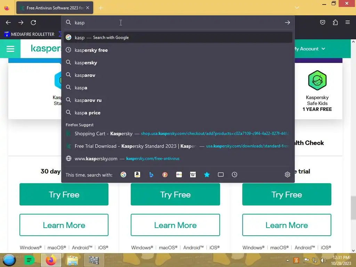
Task: Search this time with eBay icon
Action: click(179, 175)
